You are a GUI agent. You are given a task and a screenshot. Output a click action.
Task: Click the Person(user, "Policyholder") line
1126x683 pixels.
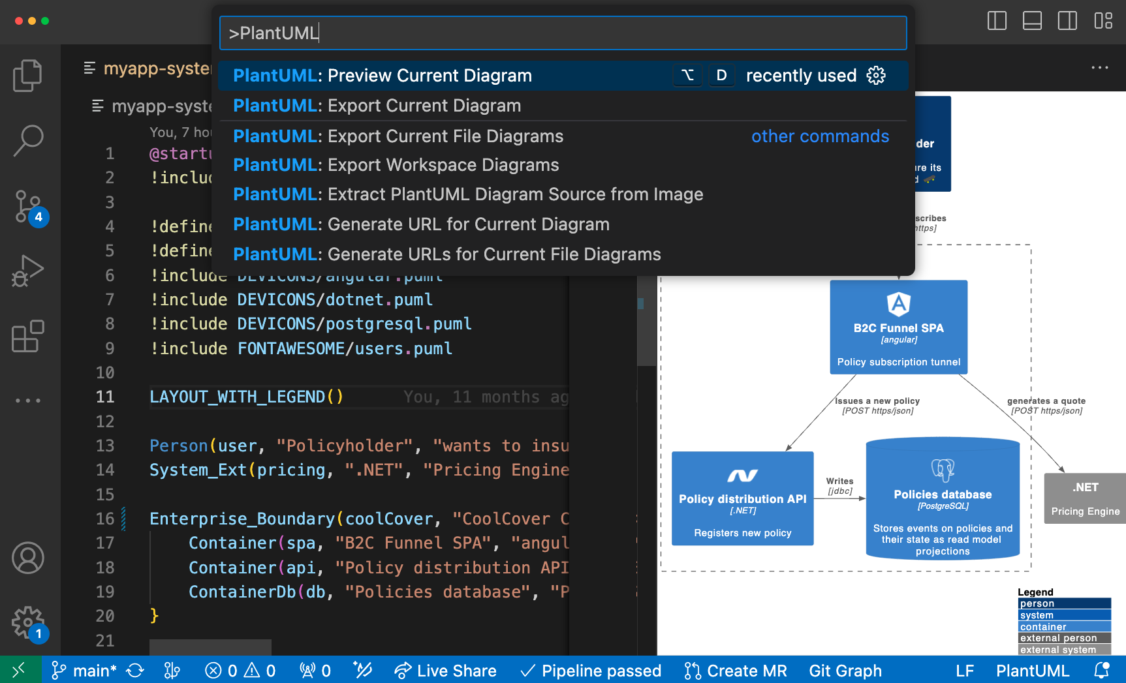point(359,446)
